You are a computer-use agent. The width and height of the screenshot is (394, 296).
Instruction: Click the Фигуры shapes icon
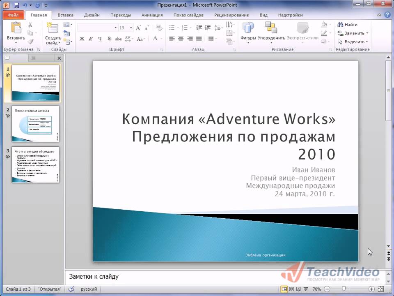[x=248, y=28]
